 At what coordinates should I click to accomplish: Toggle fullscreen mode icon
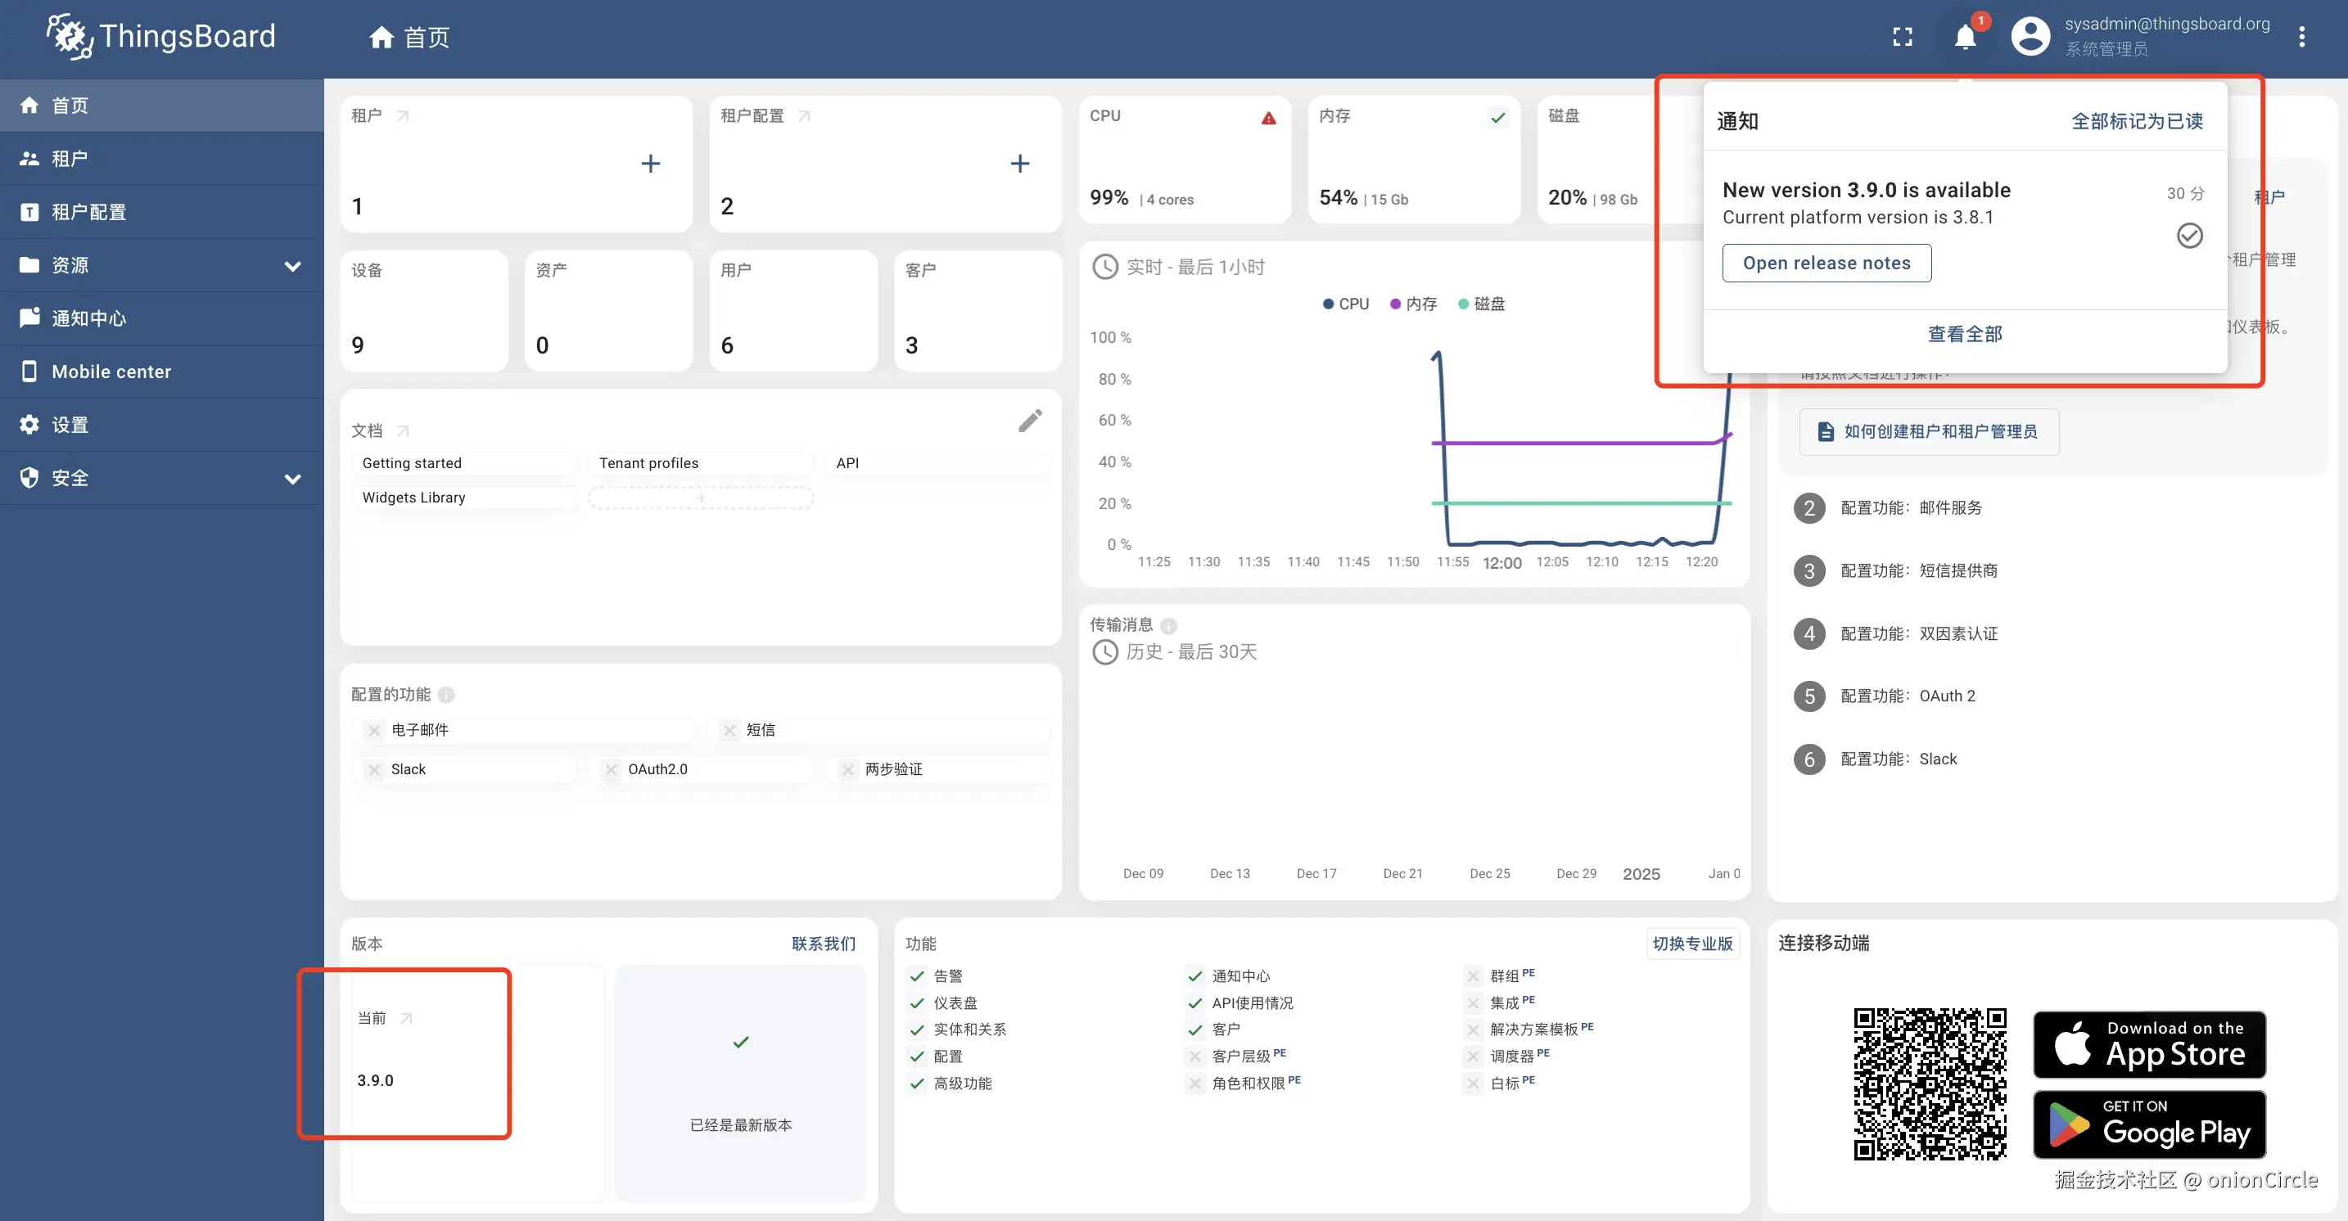(x=1903, y=38)
